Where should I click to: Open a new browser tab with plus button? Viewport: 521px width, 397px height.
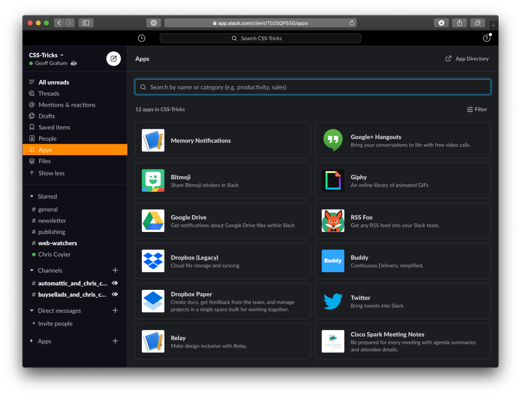click(493, 25)
